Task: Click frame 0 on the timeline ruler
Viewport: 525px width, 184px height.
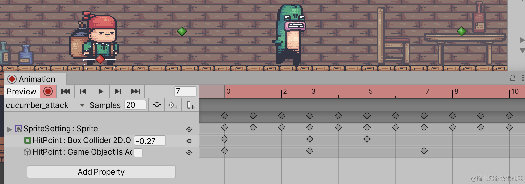Action: tap(228, 91)
